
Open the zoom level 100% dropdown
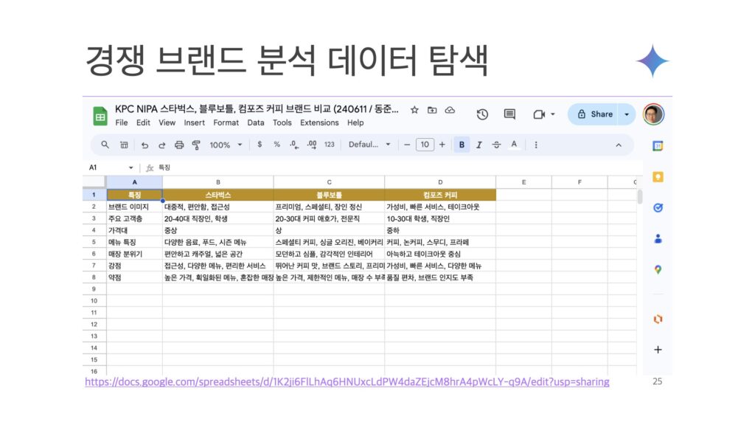pyautogui.click(x=225, y=145)
